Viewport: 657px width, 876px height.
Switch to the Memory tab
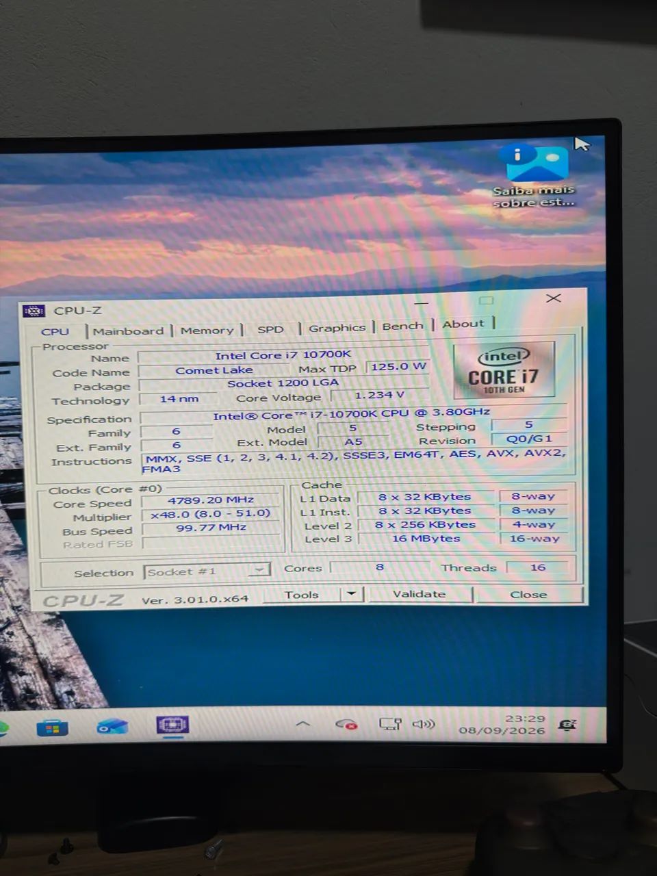coord(207,331)
